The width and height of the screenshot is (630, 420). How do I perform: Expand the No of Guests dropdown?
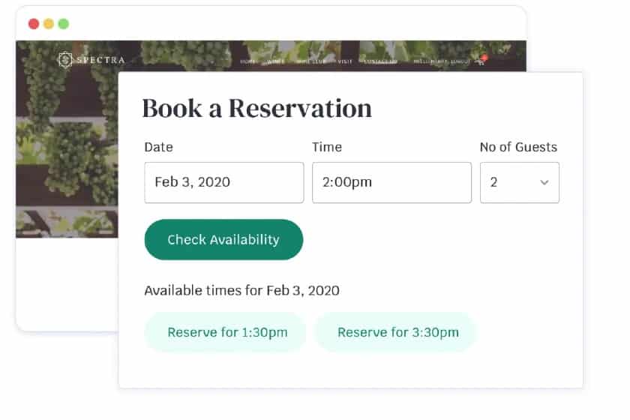point(519,182)
